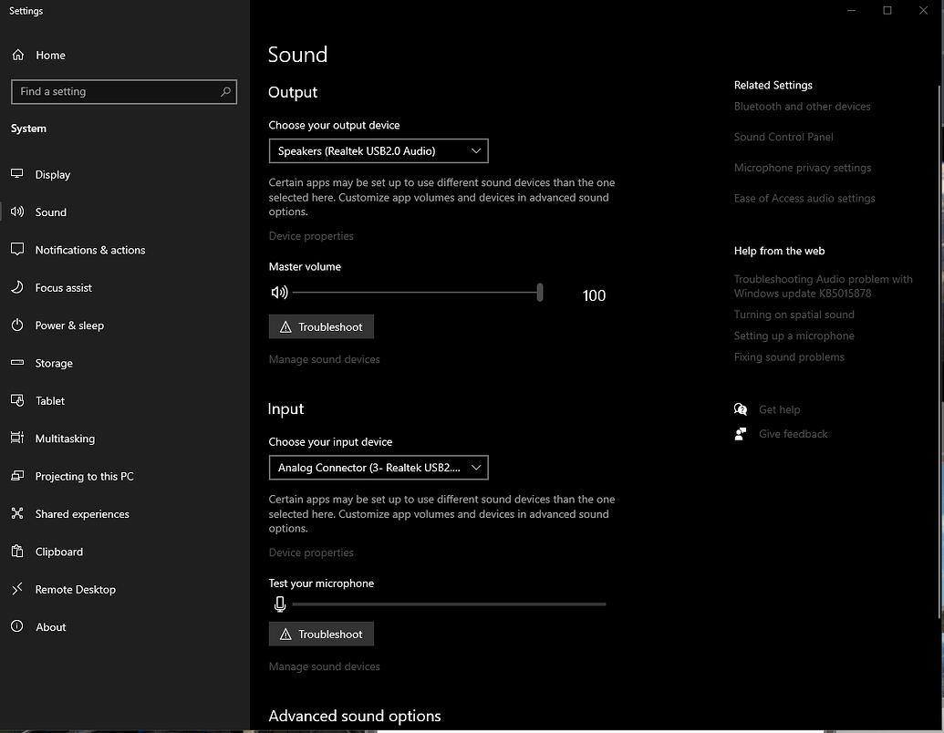The height and width of the screenshot is (733, 944).
Task: Minimize the Settings window
Action: tap(851, 10)
